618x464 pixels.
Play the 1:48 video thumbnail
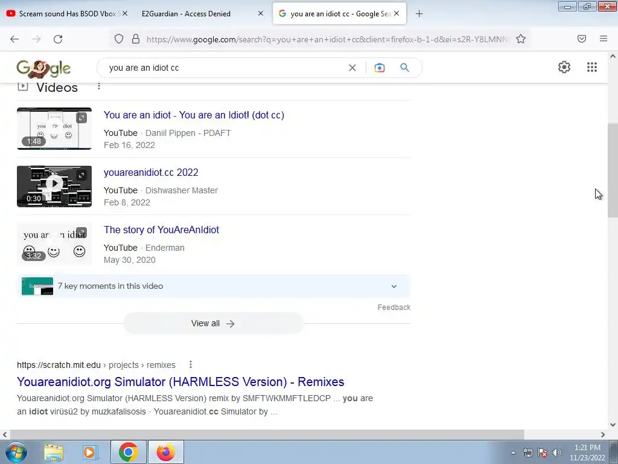[x=54, y=129]
